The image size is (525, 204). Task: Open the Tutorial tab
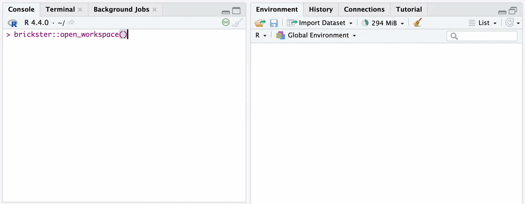409,9
